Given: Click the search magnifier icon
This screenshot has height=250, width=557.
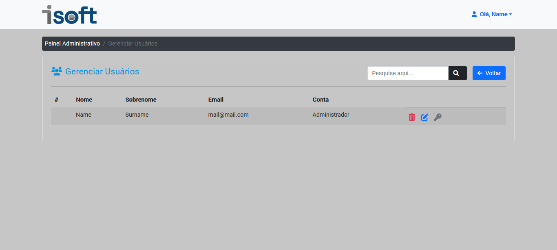Looking at the screenshot, I should pyautogui.click(x=457, y=73).
